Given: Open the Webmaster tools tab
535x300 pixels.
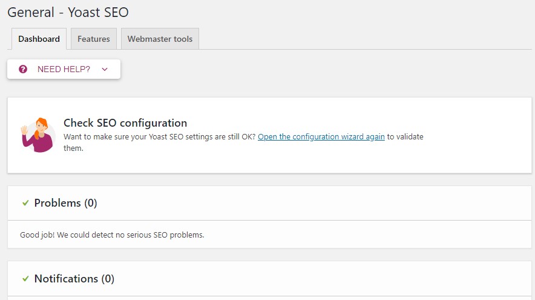Looking at the screenshot, I should [x=160, y=39].
